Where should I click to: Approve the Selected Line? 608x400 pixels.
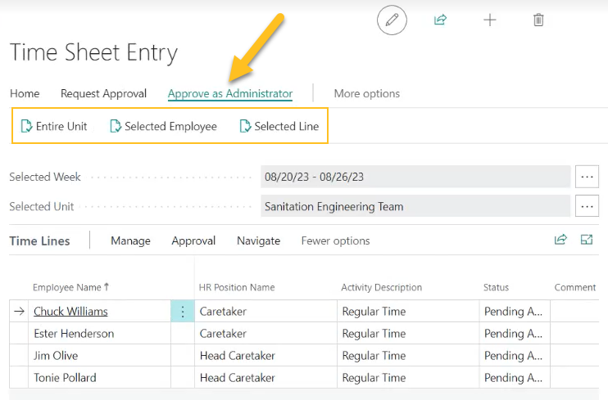pyautogui.click(x=279, y=126)
